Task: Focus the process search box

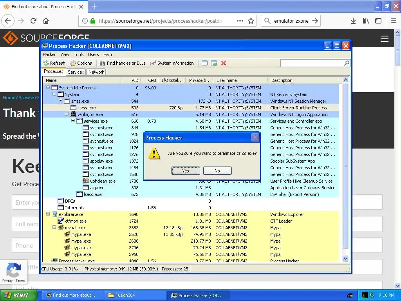Action: pyautogui.click(x=312, y=63)
